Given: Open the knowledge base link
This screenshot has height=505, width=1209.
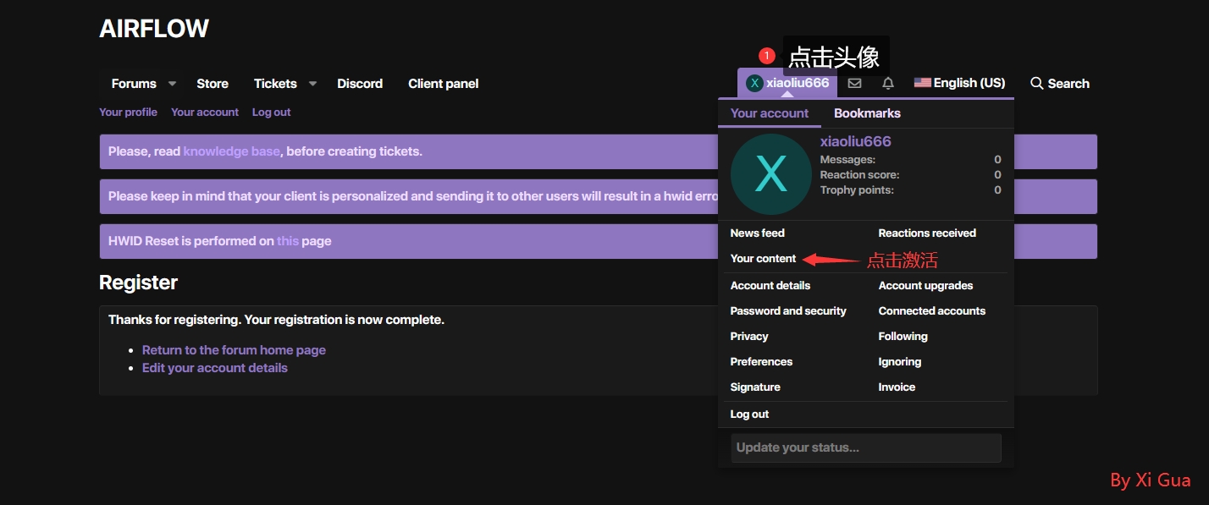Looking at the screenshot, I should pyautogui.click(x=231, y=151).
